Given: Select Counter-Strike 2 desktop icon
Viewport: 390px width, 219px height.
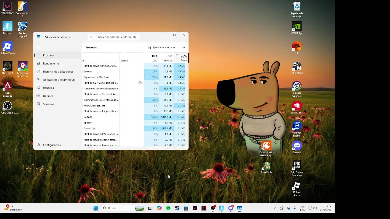Looking at the screenshot, I should pyautogui.click(x=23, y=9).
